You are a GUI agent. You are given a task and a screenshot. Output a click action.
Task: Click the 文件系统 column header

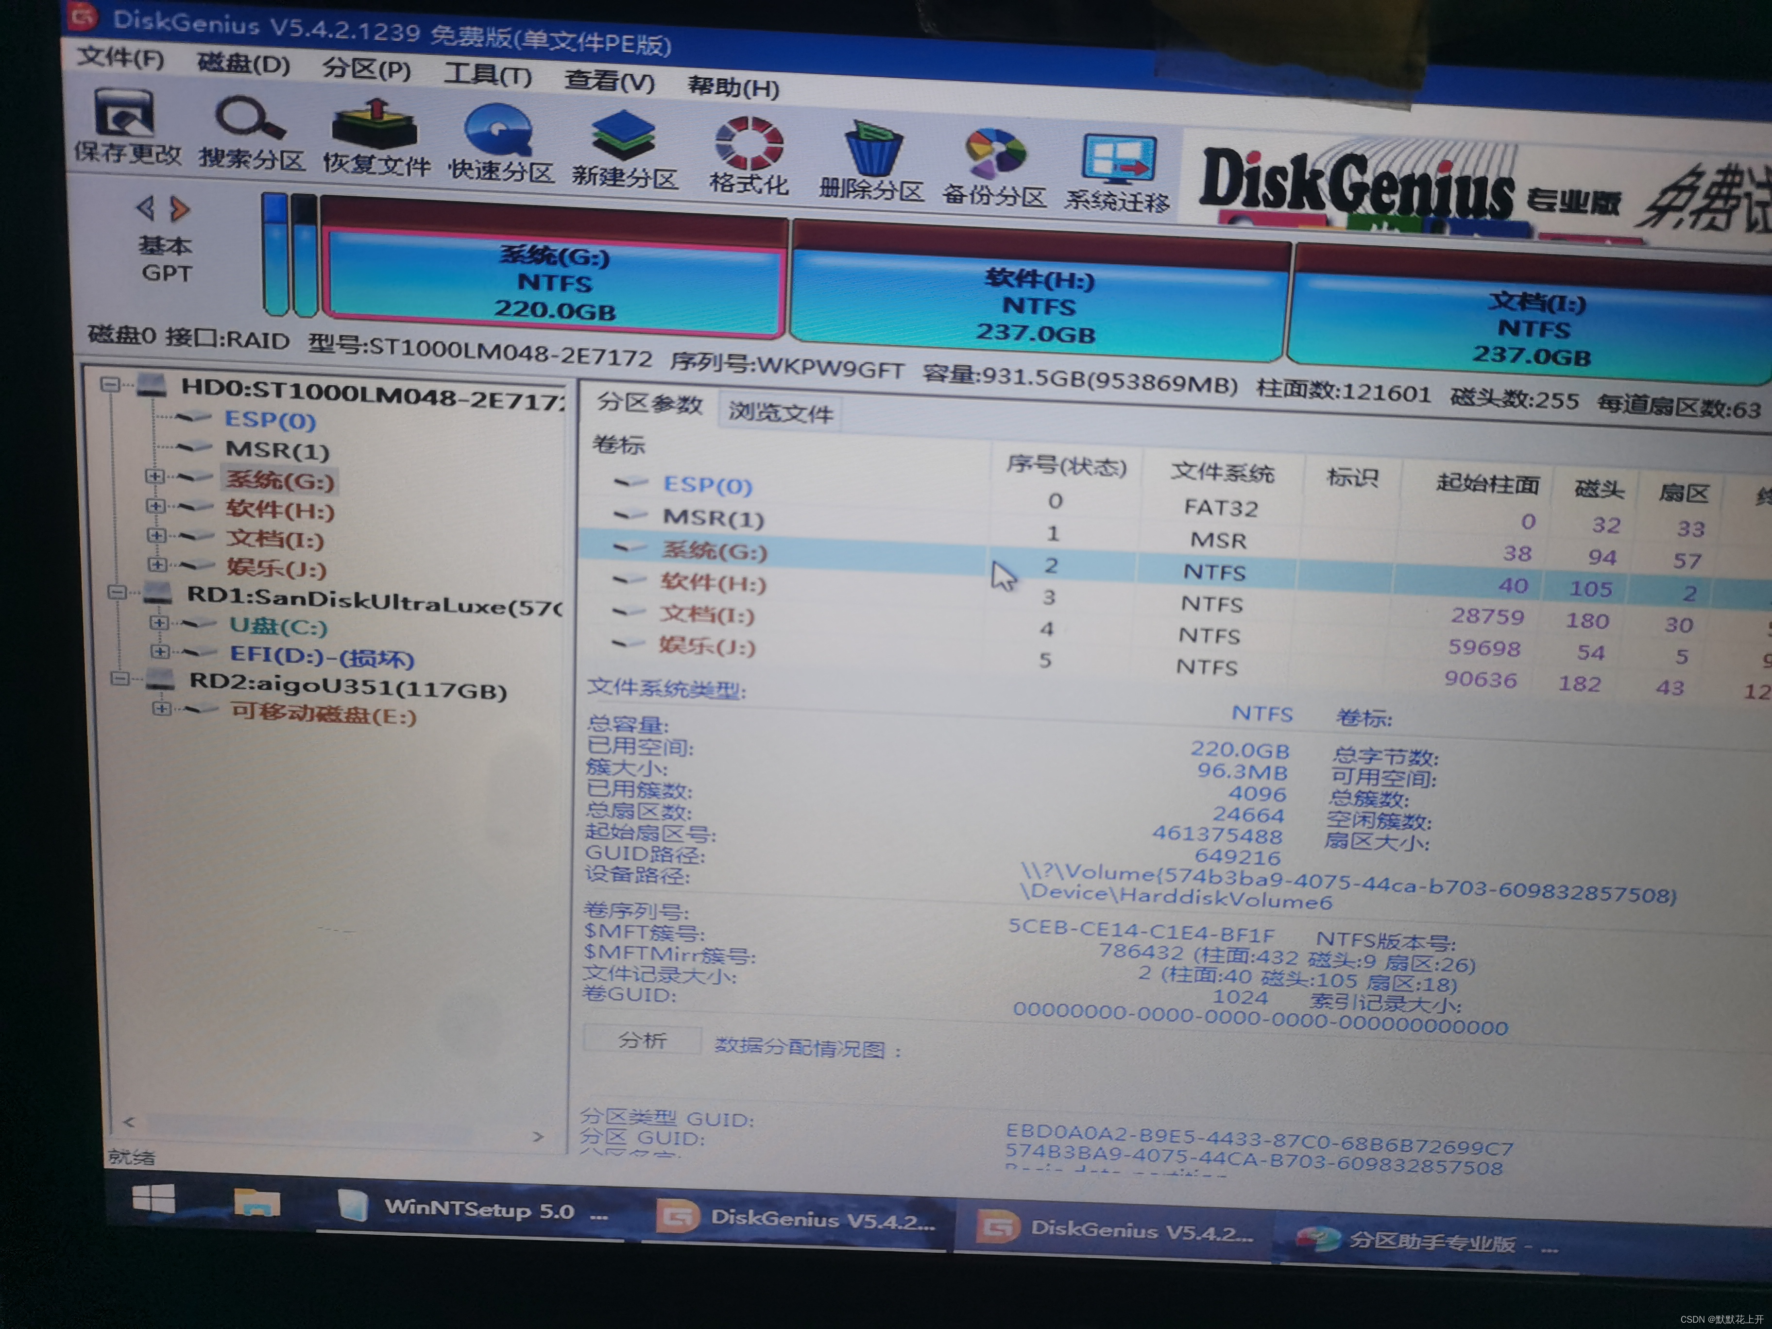(1223, 472)
